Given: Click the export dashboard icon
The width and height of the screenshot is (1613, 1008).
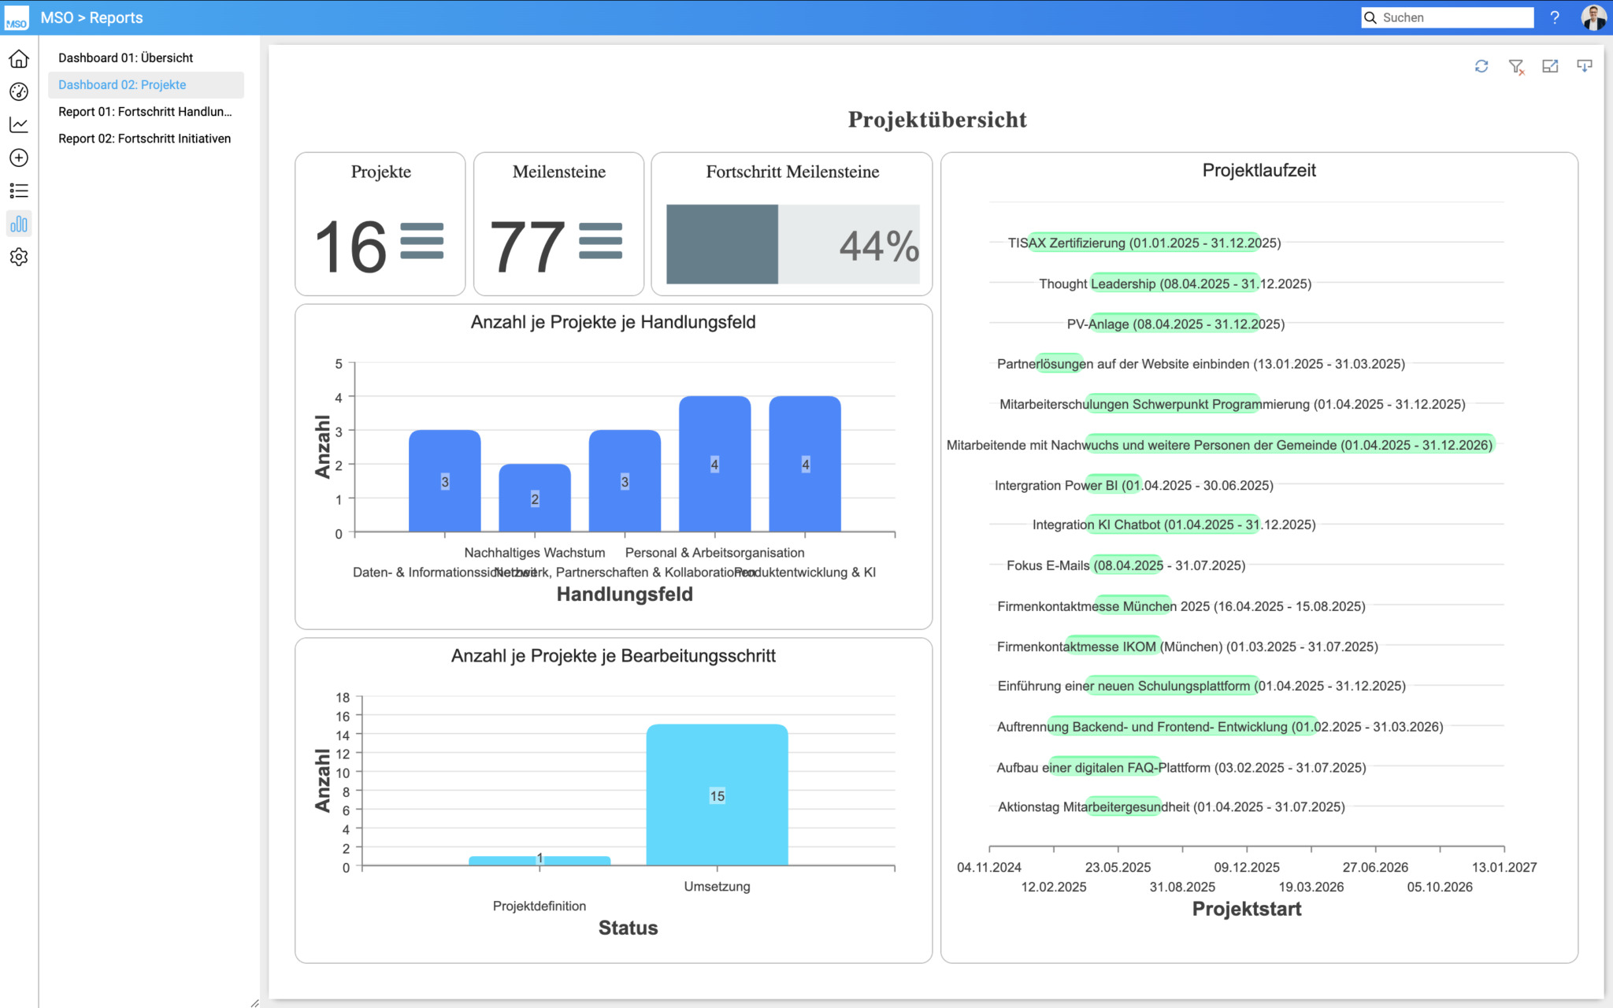Looking at the screenshot, I should (1550, 67).
